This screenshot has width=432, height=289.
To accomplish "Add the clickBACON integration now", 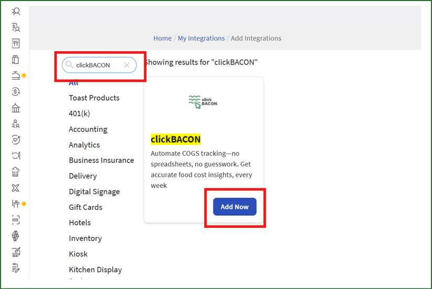I will pyautogui.click(x=235, y=207).
